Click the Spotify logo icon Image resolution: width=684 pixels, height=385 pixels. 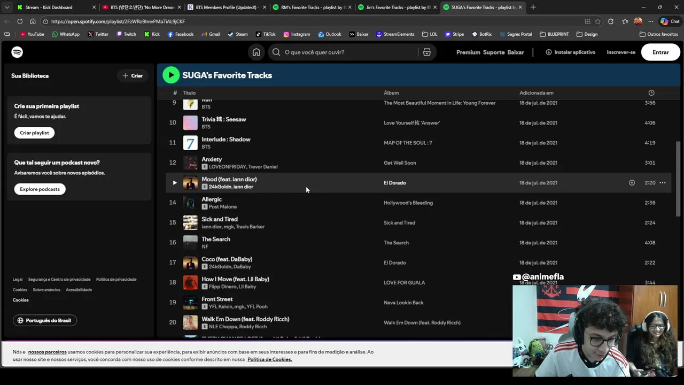point(17,52)
